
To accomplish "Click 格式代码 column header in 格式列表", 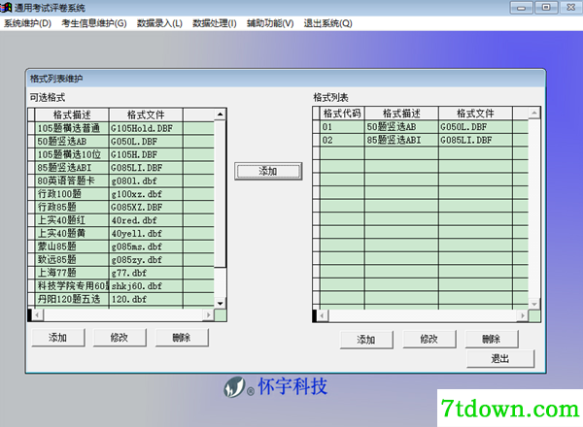I will click(x=342, y=114).
